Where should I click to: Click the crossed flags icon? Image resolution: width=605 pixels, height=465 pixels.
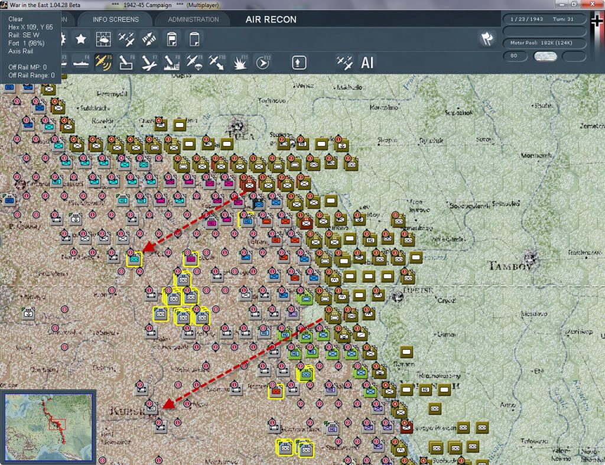(487, 38)
